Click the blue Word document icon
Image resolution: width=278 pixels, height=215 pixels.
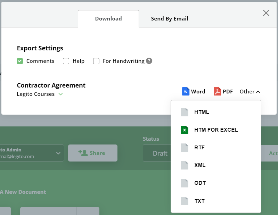click(186, 91)
